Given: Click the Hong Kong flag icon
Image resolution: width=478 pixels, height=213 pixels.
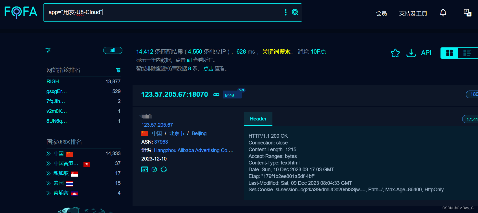Looking at the screenshot, I should [87, 164].
